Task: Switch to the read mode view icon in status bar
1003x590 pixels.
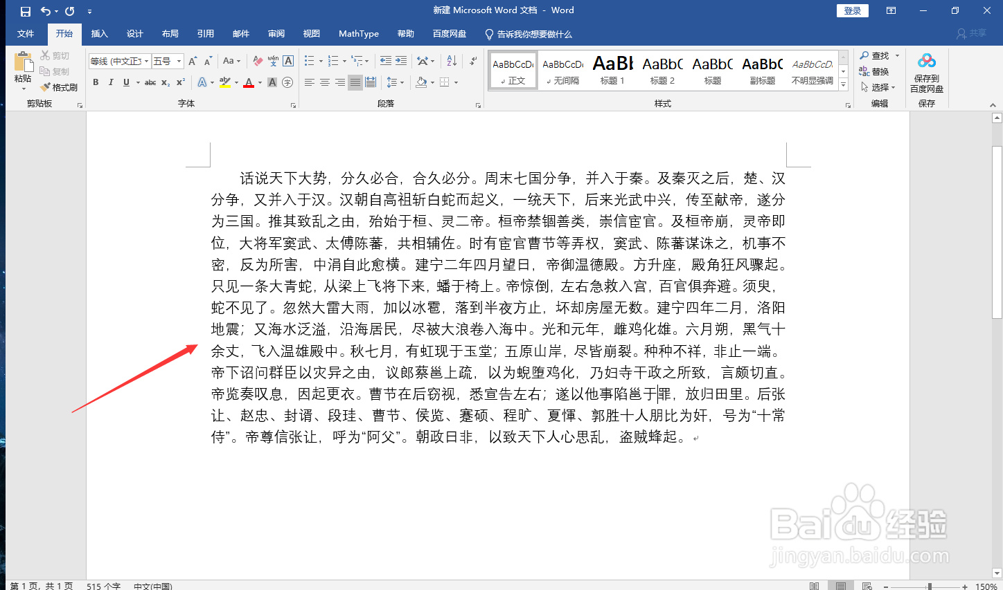Action: (815, 586)
